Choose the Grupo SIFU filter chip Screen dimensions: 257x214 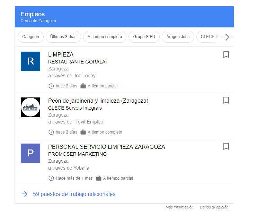click(x=144, y=37)
